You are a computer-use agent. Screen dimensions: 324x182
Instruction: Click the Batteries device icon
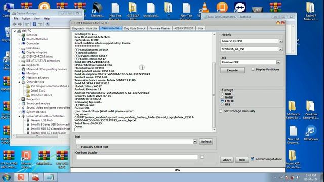pos(23,35)
